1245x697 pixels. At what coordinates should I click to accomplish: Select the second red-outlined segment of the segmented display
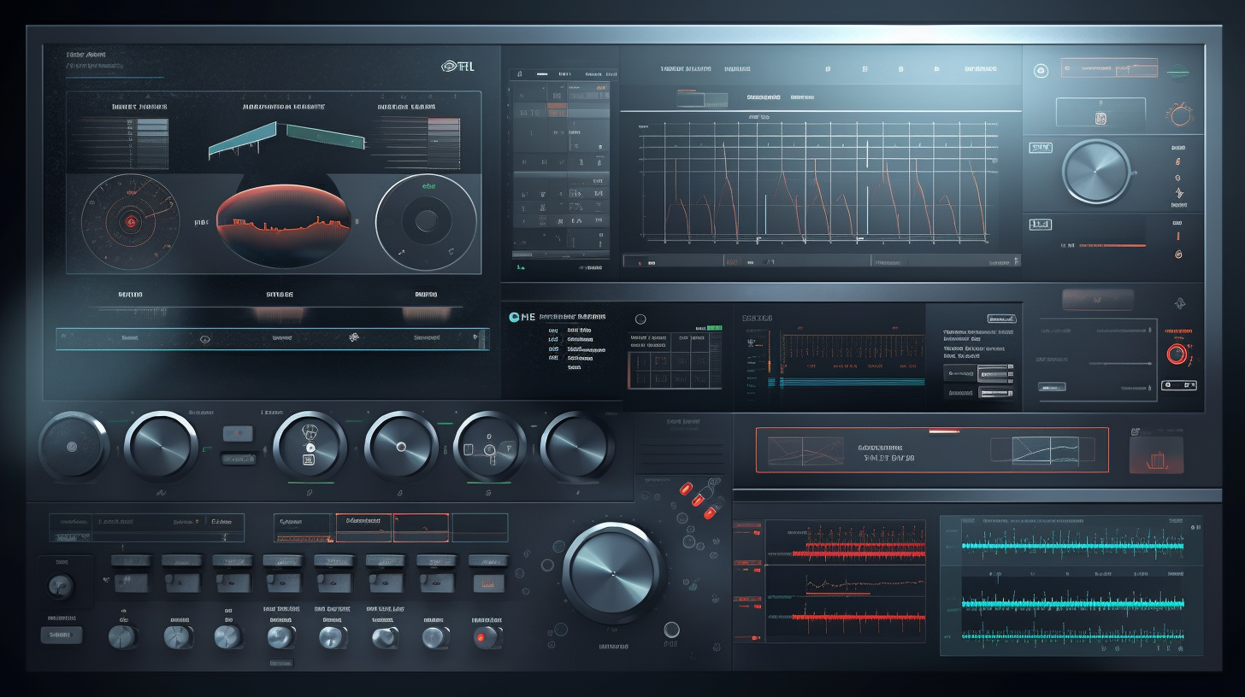[x=421, y=527]
